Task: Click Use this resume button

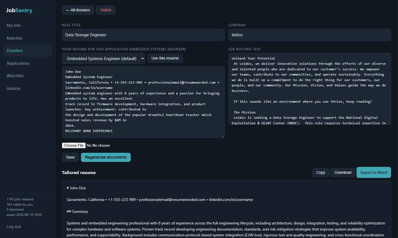Action: point(165,58)
